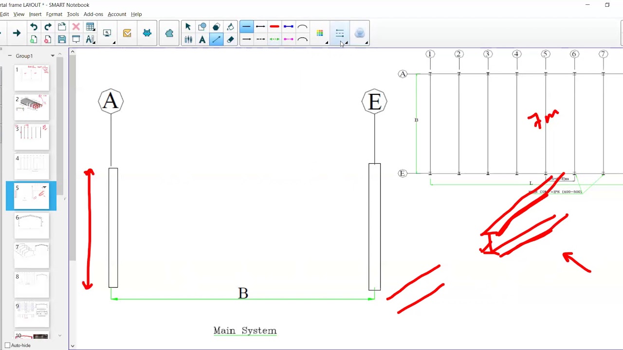Select the Shapes tool
Image resolution: width=623 pixels, height=350 pixels.
[202, 27]
